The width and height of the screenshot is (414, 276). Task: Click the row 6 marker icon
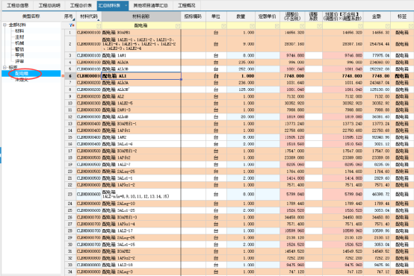63,76
